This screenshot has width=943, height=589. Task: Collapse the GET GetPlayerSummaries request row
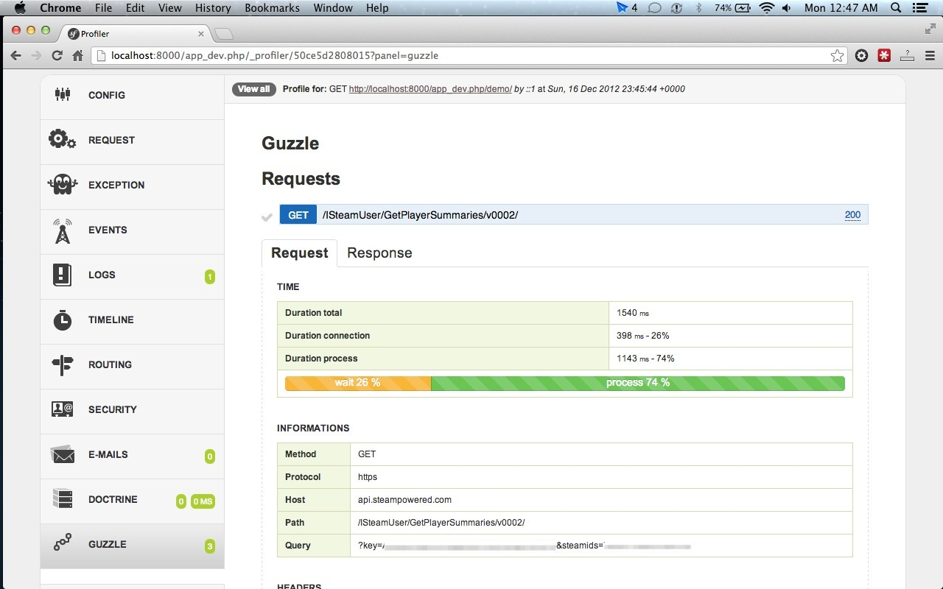(x=573, y=214)
